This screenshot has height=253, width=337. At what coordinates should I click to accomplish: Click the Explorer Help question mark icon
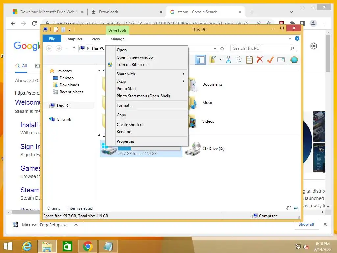click(x=297, y=38)
